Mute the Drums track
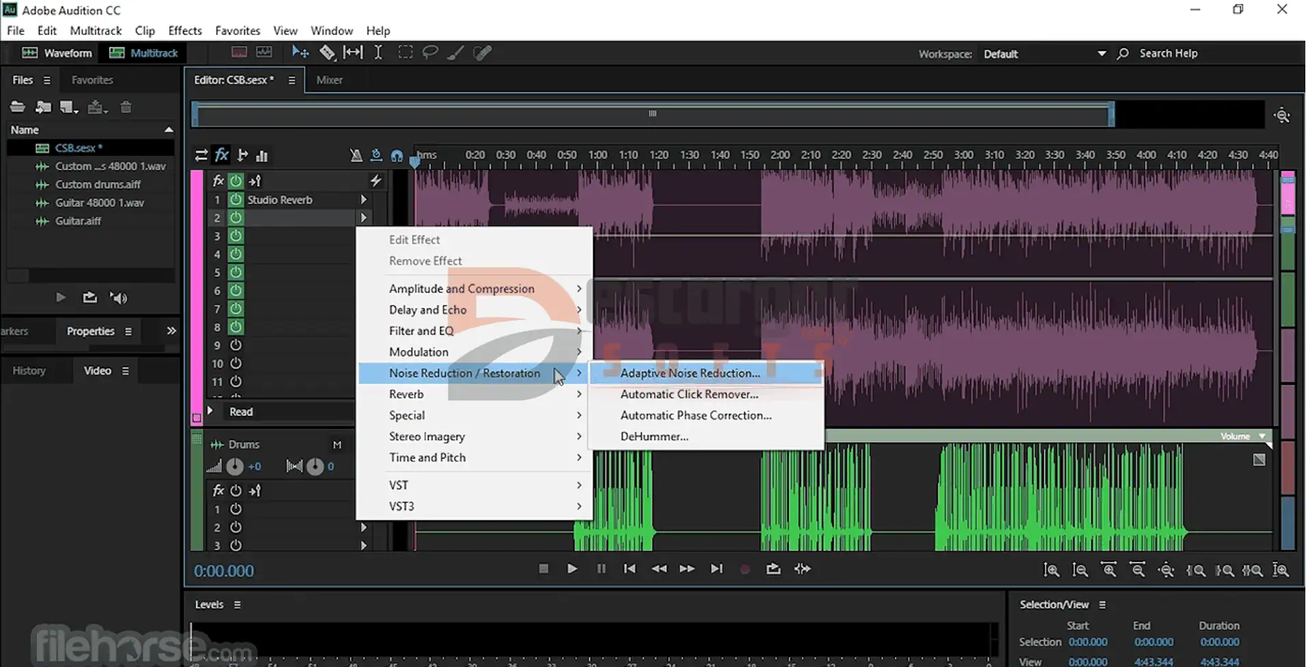 click(x=337, y=445)
